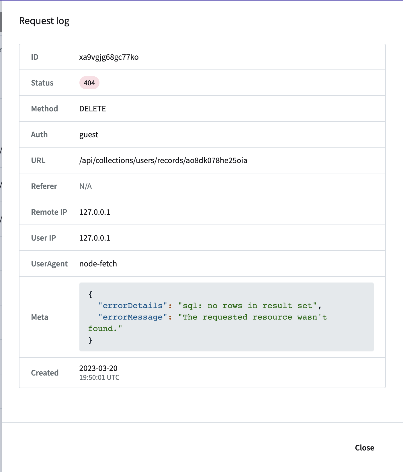Select the guest auth value
The image size is (403, 472).
(89, 135)
